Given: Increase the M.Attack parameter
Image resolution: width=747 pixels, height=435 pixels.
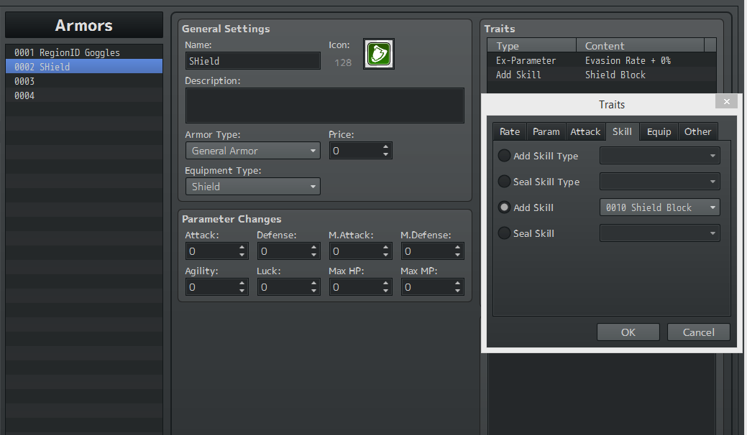Looking at the screenshot, I should [385, 247].
